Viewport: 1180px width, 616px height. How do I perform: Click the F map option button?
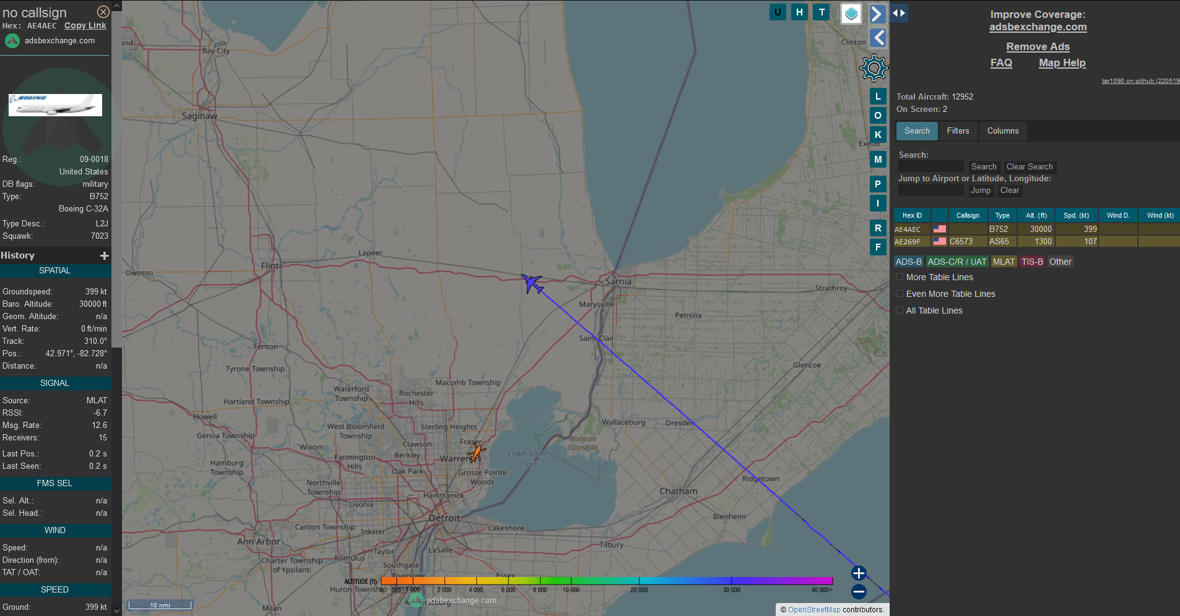(x=878, y=247)
